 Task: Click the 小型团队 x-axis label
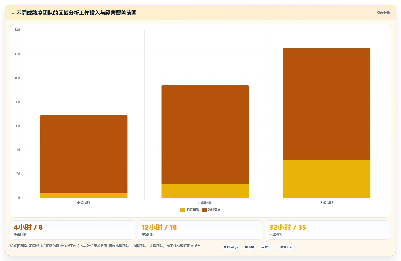tap(84, 203)
